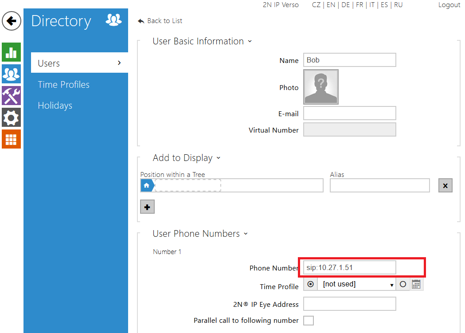Open the gear System settings icon
Viewport: 465px width, 333px height.
[11, 118]
